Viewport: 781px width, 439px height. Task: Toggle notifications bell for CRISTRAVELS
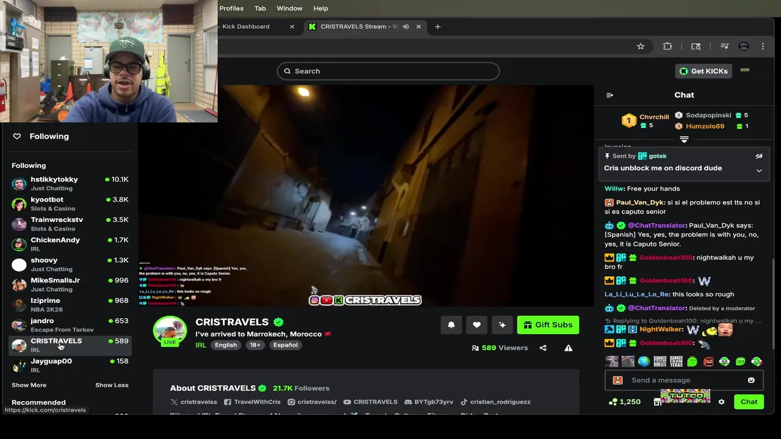pyautogui.click(x=451, y=325)
